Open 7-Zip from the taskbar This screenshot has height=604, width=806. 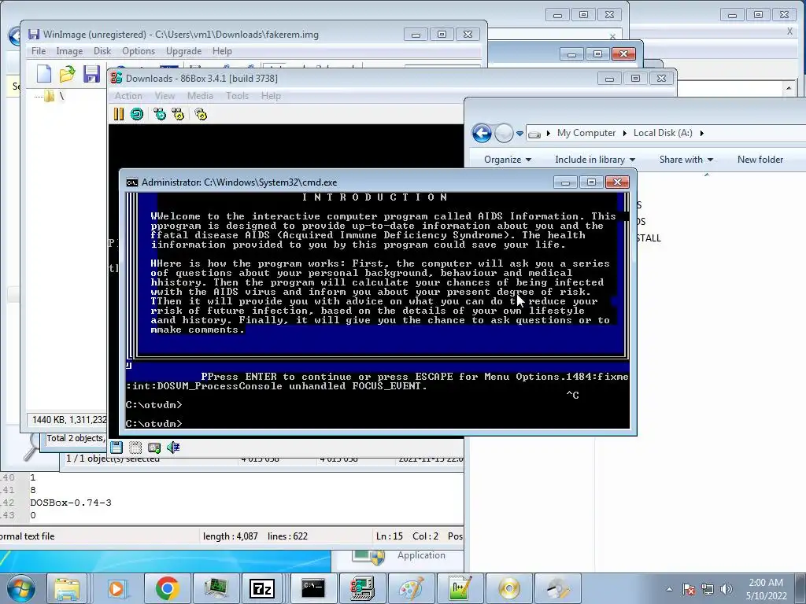(x=262, y=588)
